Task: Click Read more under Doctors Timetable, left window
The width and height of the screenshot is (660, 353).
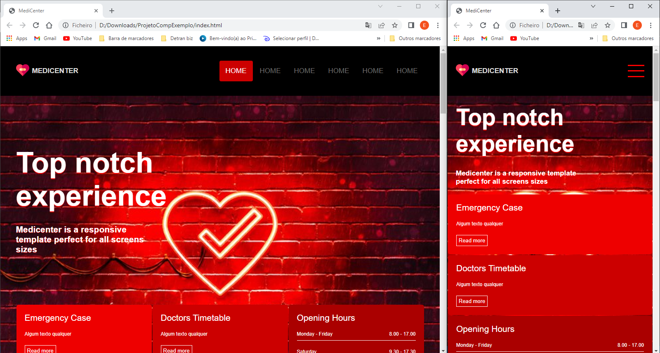Action: pos(177,350)
